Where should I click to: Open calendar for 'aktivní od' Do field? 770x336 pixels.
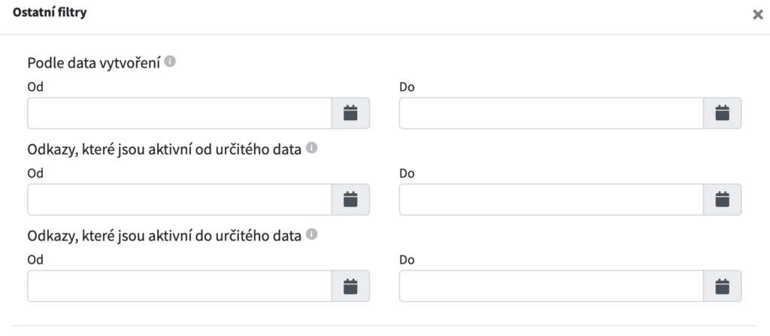pyautogui.click(x=723, y=199)
